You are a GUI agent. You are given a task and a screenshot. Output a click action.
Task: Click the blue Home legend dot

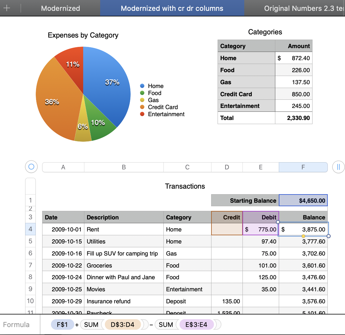(x=142, y=86)
